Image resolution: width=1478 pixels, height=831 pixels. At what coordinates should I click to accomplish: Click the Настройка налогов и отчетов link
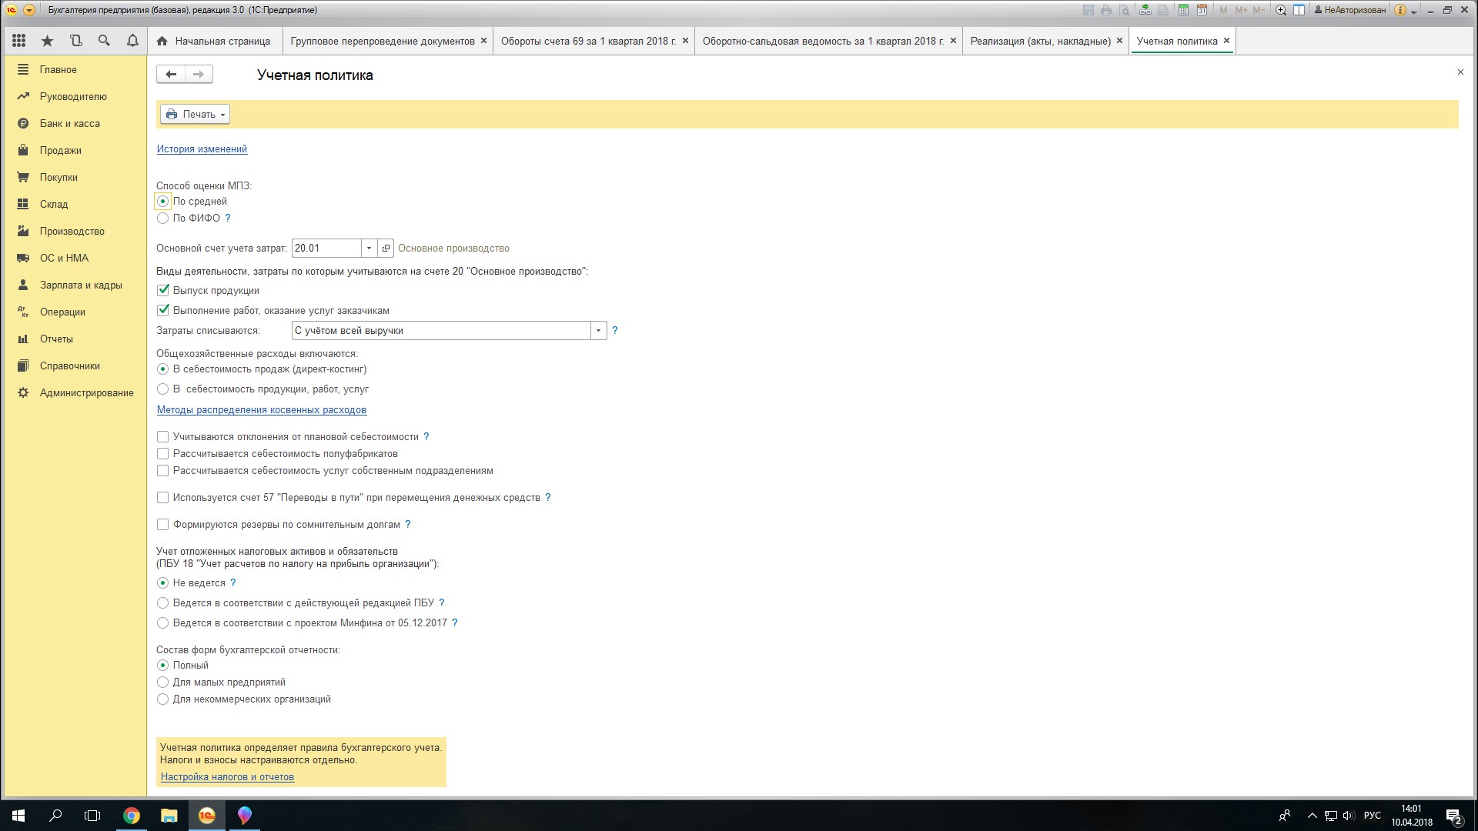pos(227,777)
